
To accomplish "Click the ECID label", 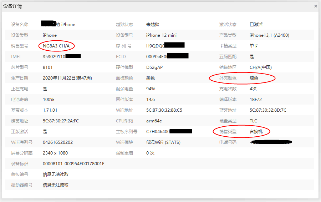I will point(121,57).
